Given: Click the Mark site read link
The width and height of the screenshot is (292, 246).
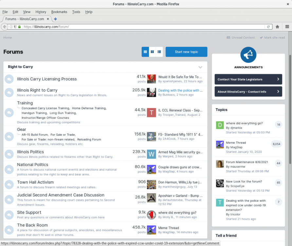Looking at the screenshot, I should click(272, 37).
